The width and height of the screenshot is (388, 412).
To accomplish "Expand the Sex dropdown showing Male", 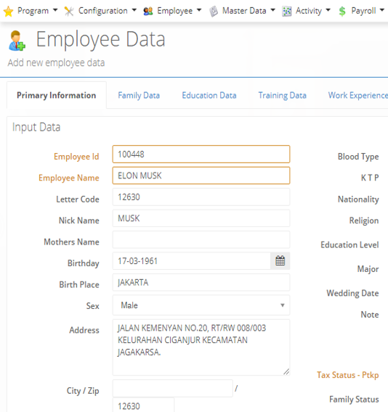I will click(x=201, y=305).
